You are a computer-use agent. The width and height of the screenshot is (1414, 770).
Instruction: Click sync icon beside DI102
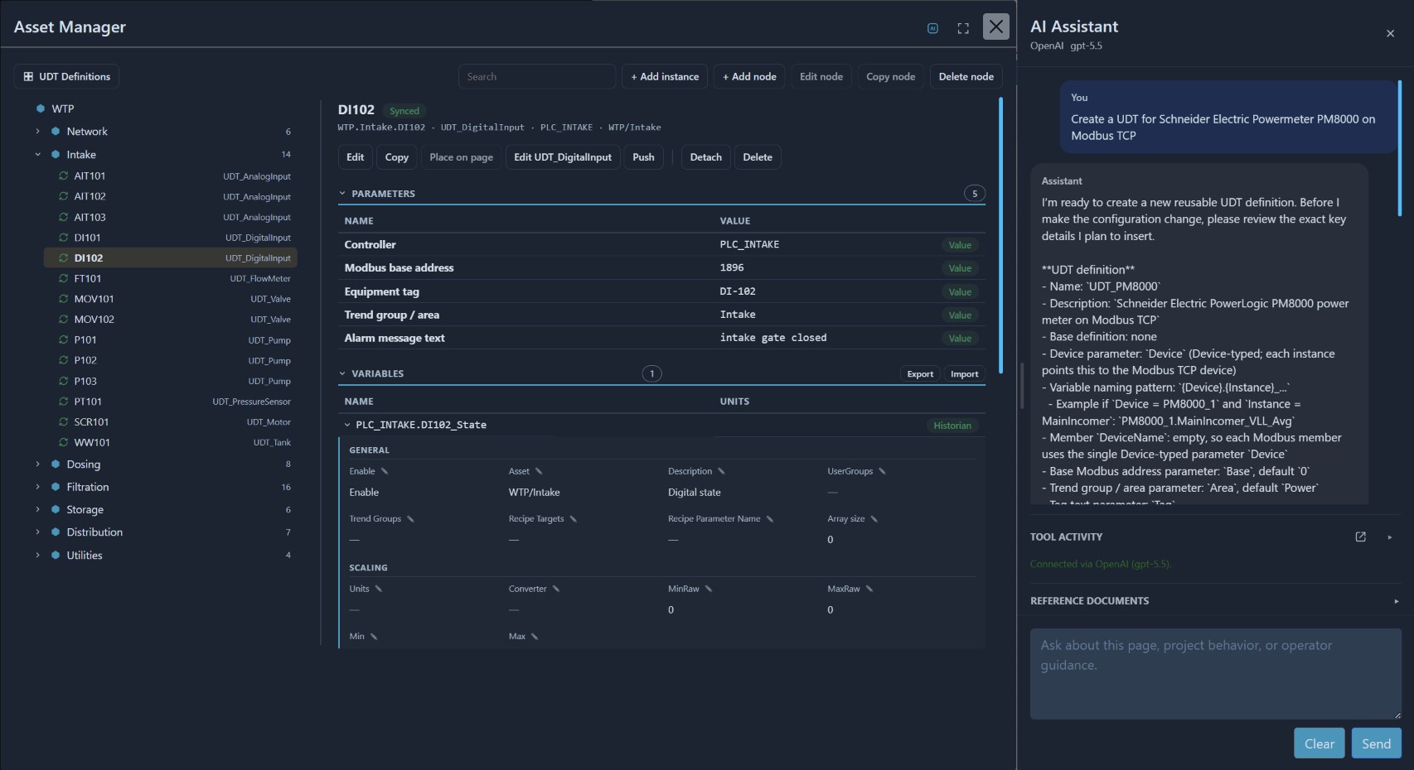63,258
